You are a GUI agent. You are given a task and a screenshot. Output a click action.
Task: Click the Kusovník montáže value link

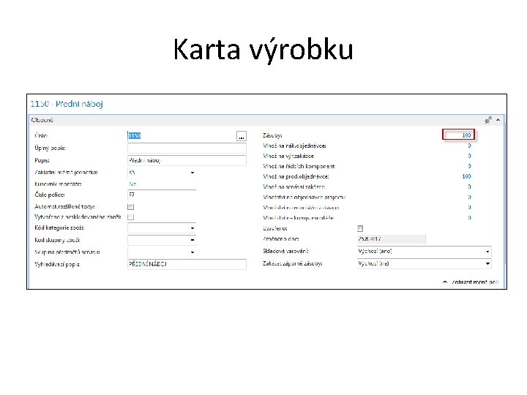pos(132,184)
